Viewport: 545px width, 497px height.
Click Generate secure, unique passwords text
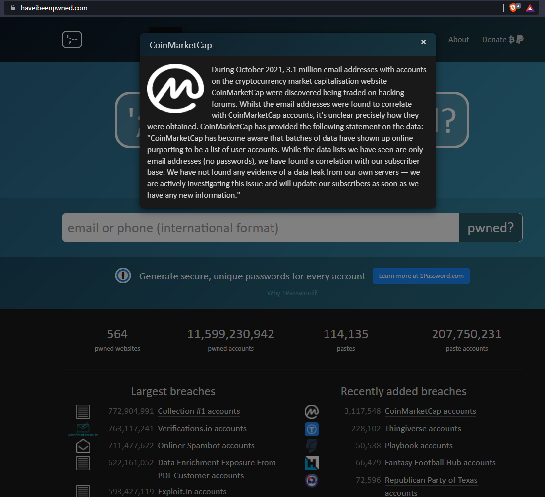pyautogui.click(x=252, y=276)
